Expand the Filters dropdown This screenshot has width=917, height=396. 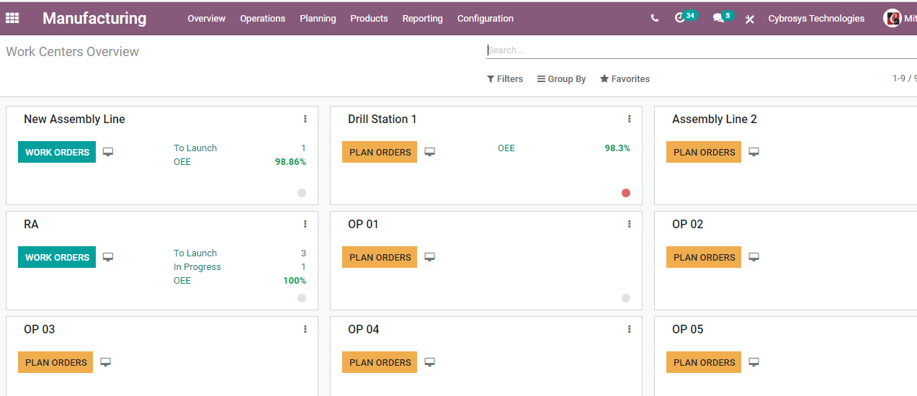(x=505, y=79)
